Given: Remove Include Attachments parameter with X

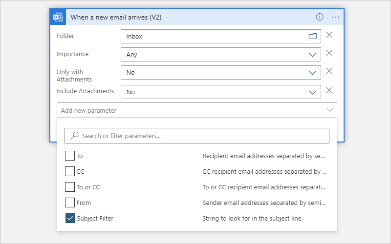Looking at the screenshot, I should pos(329,90).
